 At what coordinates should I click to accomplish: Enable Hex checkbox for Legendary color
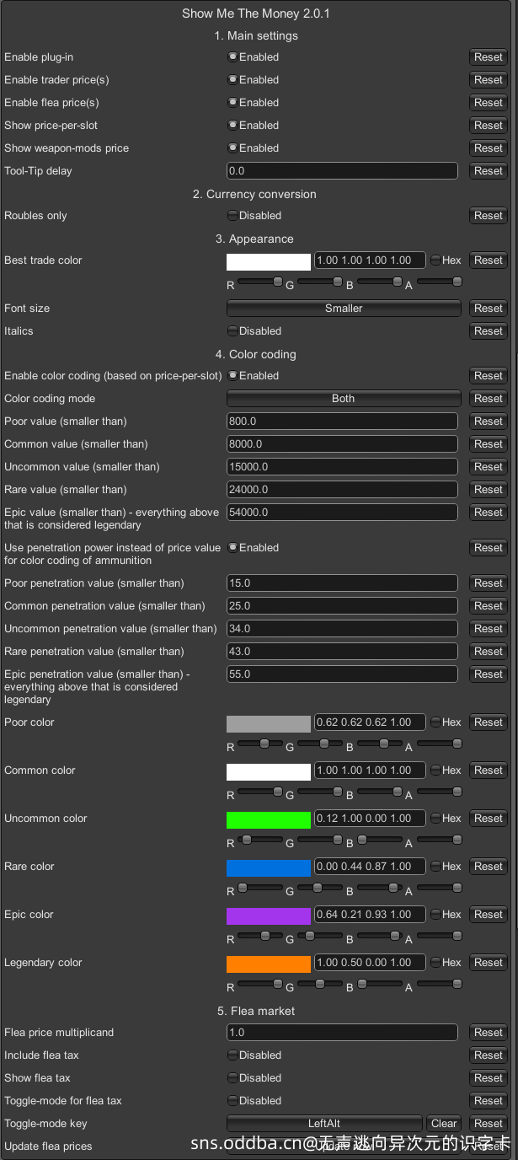tap(435, 963)
